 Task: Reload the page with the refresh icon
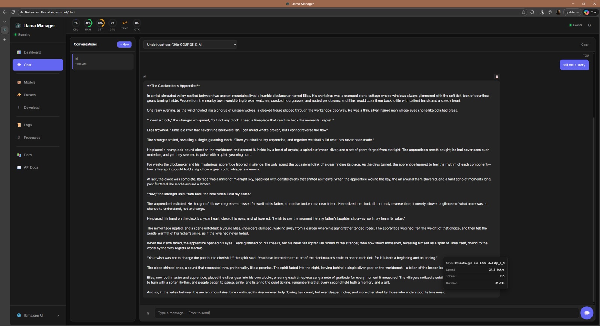click(13, 12)
